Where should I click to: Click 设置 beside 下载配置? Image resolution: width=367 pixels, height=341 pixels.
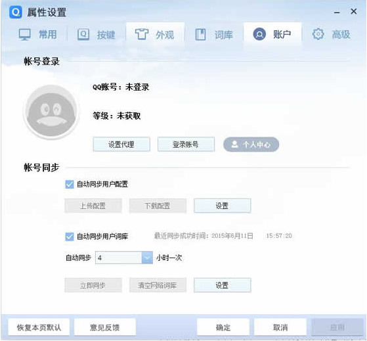pyautogui.click(x=223, y=206)
